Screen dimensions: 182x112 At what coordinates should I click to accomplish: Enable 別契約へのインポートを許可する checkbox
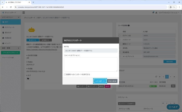pos(65,74)
